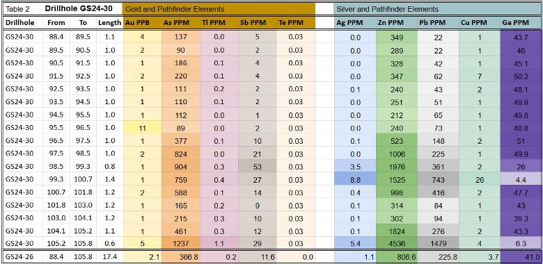Viewport: 543px width, 264px height.
Task: Select the Ga value 4.4 cell
Action: click(521, 180)
